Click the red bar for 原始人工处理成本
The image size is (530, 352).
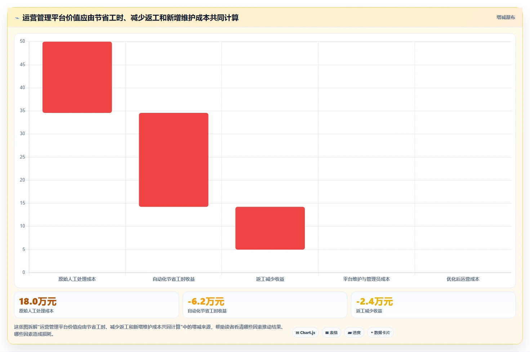pos(77,77)
